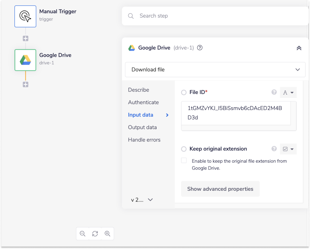Zoom out the workflow canvas
Viewport: 310px width, 249px height.
click(x=82, y=234)
